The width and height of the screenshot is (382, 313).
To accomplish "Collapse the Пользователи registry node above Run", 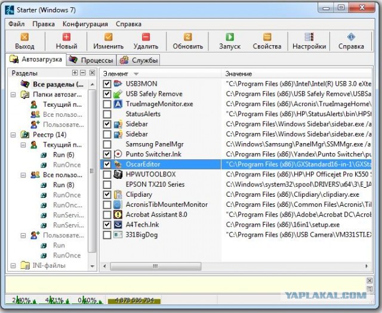I will click(23, 235).
